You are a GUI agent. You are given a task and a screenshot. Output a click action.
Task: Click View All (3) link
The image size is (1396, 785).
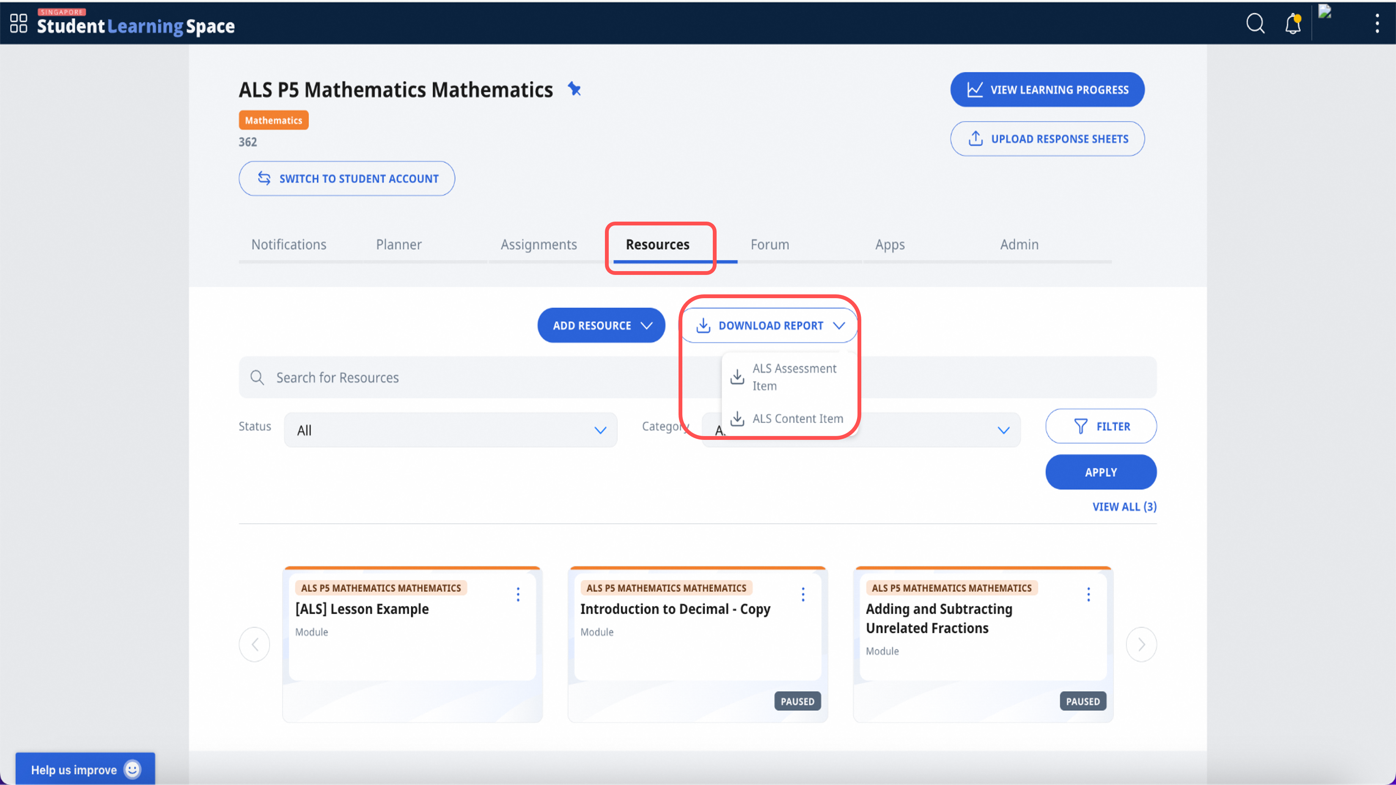(x=1124, y=507)
